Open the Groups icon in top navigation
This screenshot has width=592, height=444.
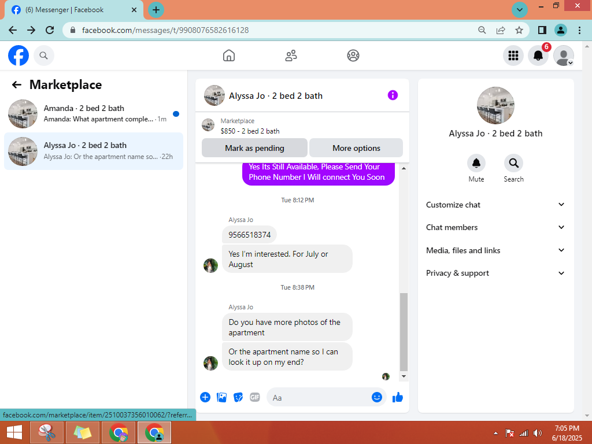[353, 55]
